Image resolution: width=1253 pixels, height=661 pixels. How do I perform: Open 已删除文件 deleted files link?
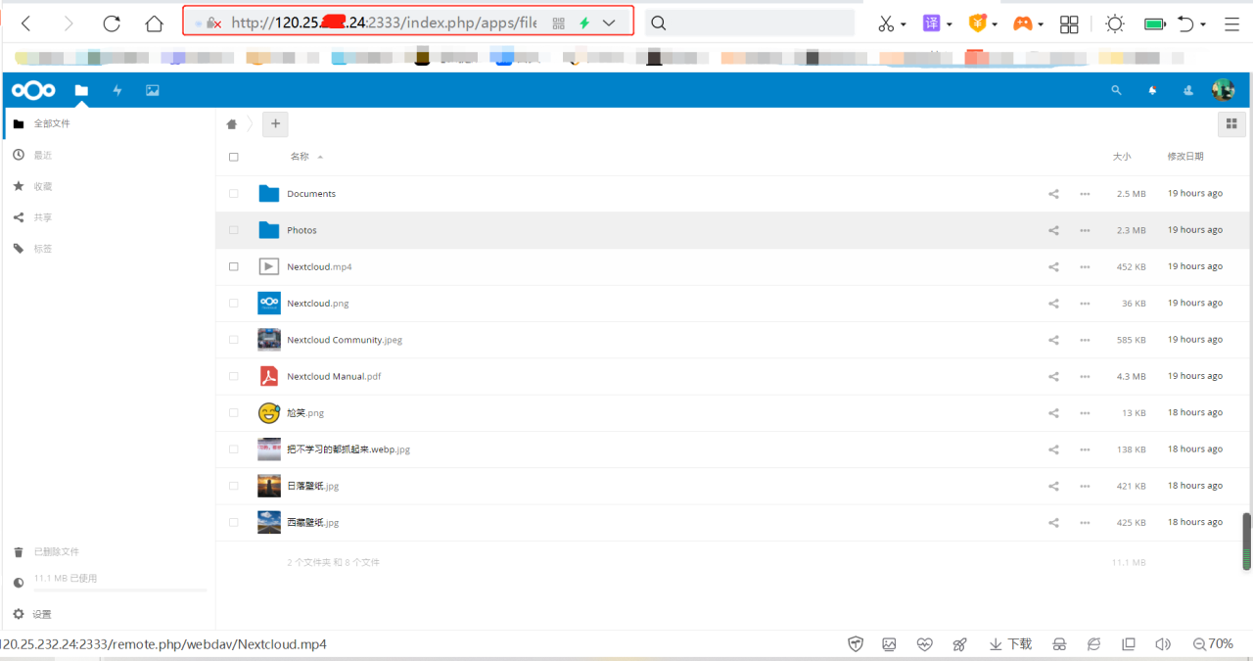pyautogui.click(x=56, y=552)
